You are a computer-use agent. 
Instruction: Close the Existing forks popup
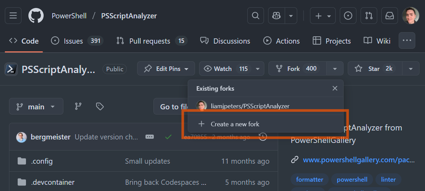335,88
